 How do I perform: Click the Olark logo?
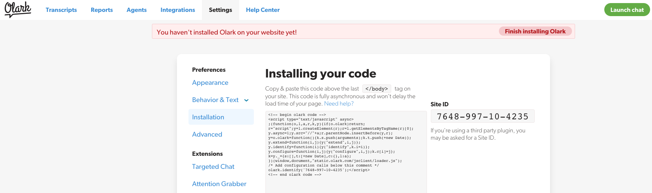pyautogui.click(x=18, y=10)
